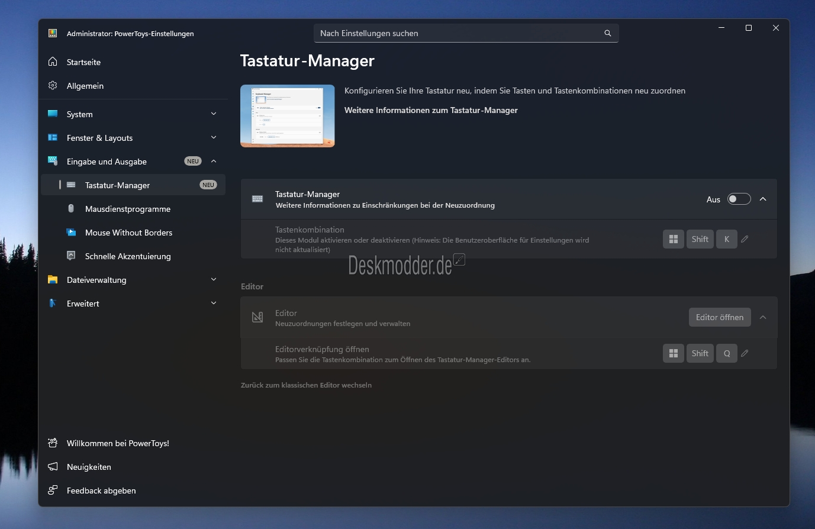The image size is (815, 529).
Task: Click the Mausdienstprogramme mouse icon
Action: point(71,209)
